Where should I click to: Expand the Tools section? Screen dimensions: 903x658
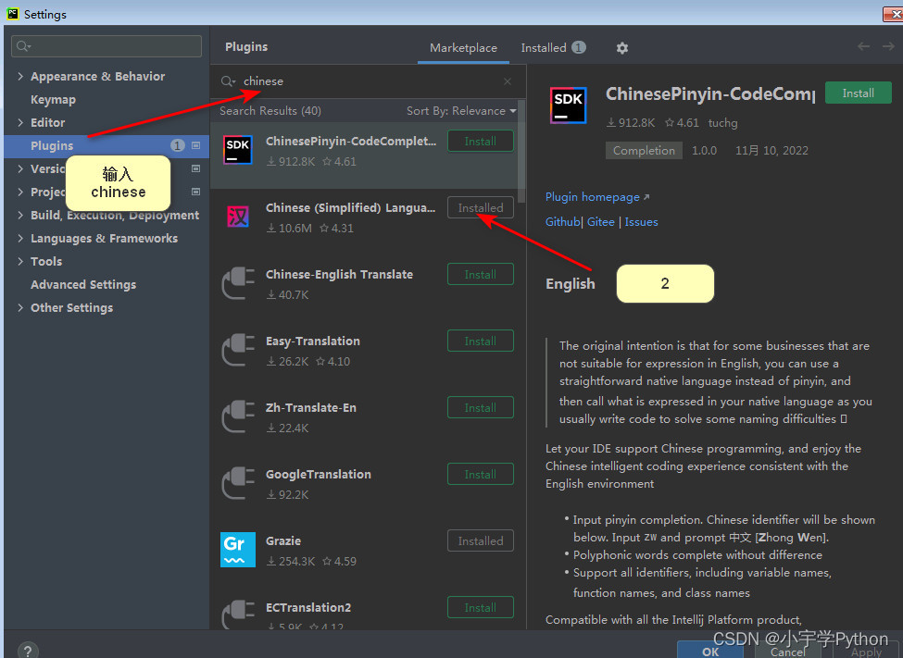pos(20,261)
